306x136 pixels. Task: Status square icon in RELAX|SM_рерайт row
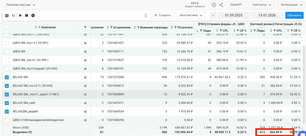pyautogui.click(x=85, y=111)
